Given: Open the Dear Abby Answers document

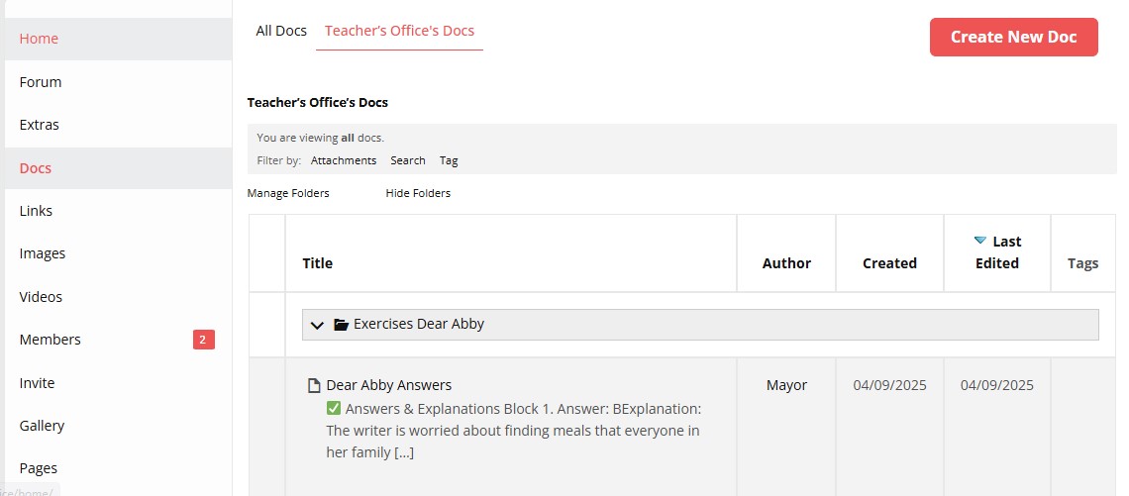Looking at the screenshot, I should (388, 385).
